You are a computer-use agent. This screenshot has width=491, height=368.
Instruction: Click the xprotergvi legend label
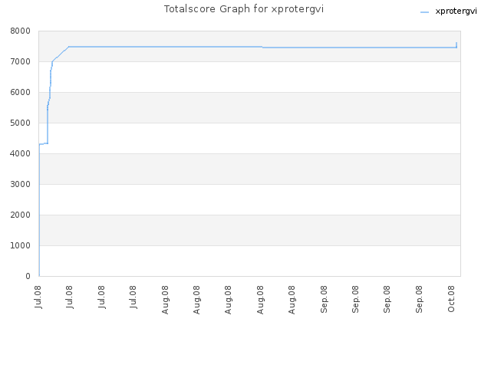pyautogui.click(x=456, y=11)
